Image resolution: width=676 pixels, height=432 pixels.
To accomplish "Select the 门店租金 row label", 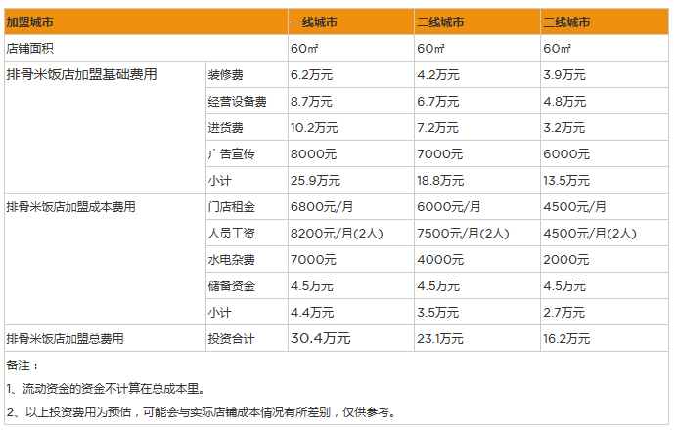I will [x=232, y=206].
